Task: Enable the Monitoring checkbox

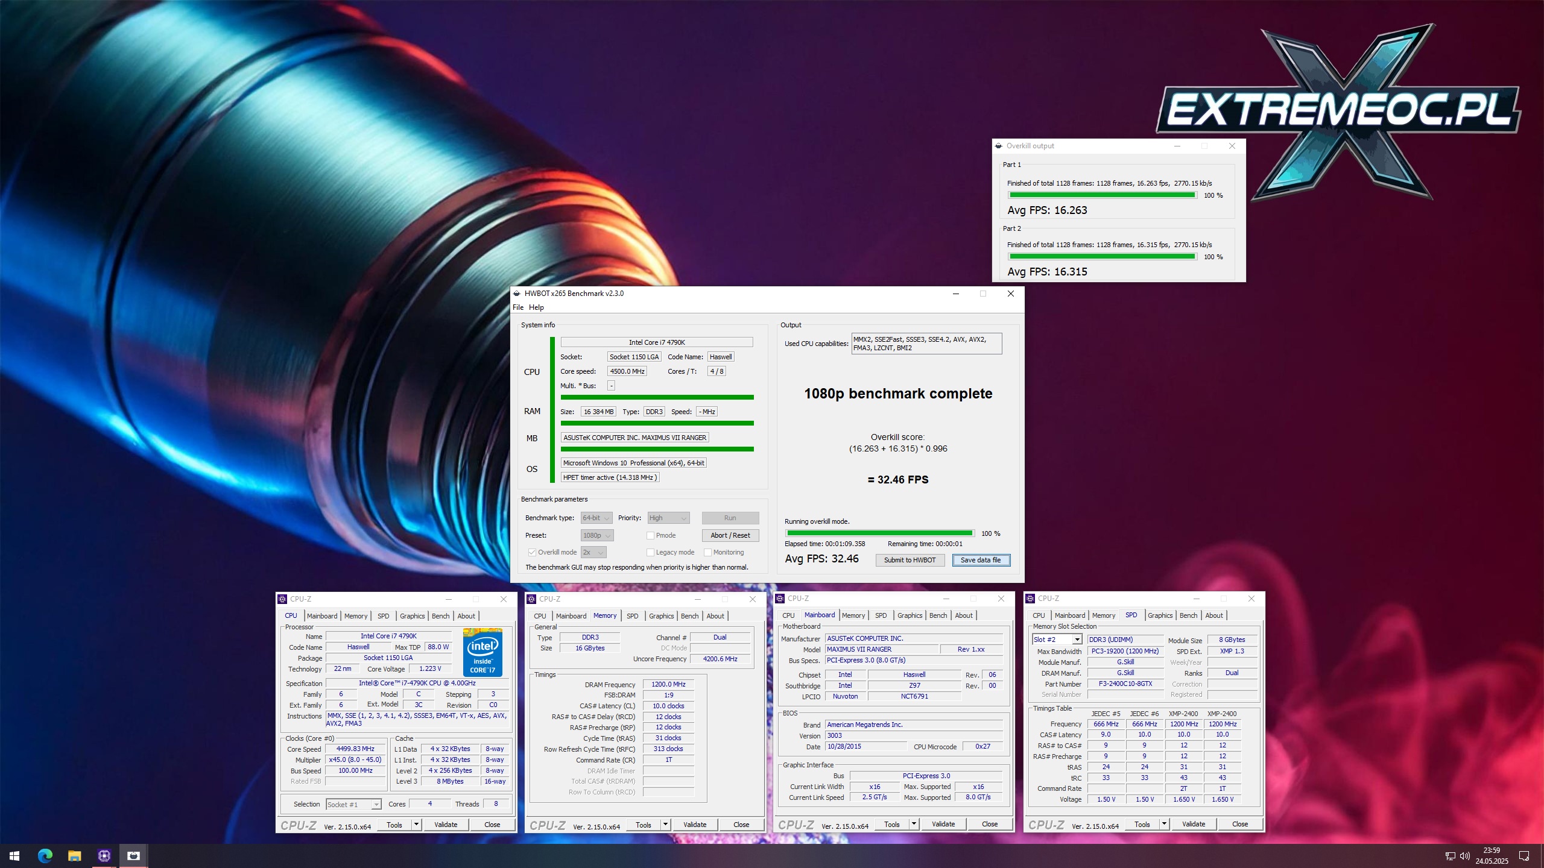Action: (x=707, y=552)
